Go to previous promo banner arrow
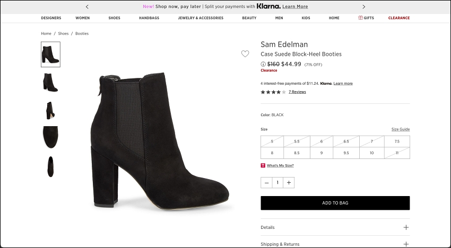 click(x=87, y=6)
